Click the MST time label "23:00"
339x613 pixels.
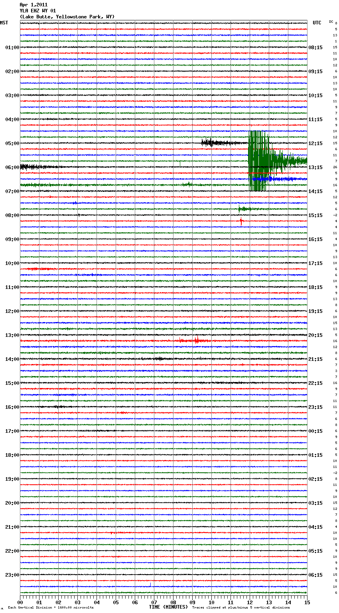pyautogui.click(x=12, y=575)
